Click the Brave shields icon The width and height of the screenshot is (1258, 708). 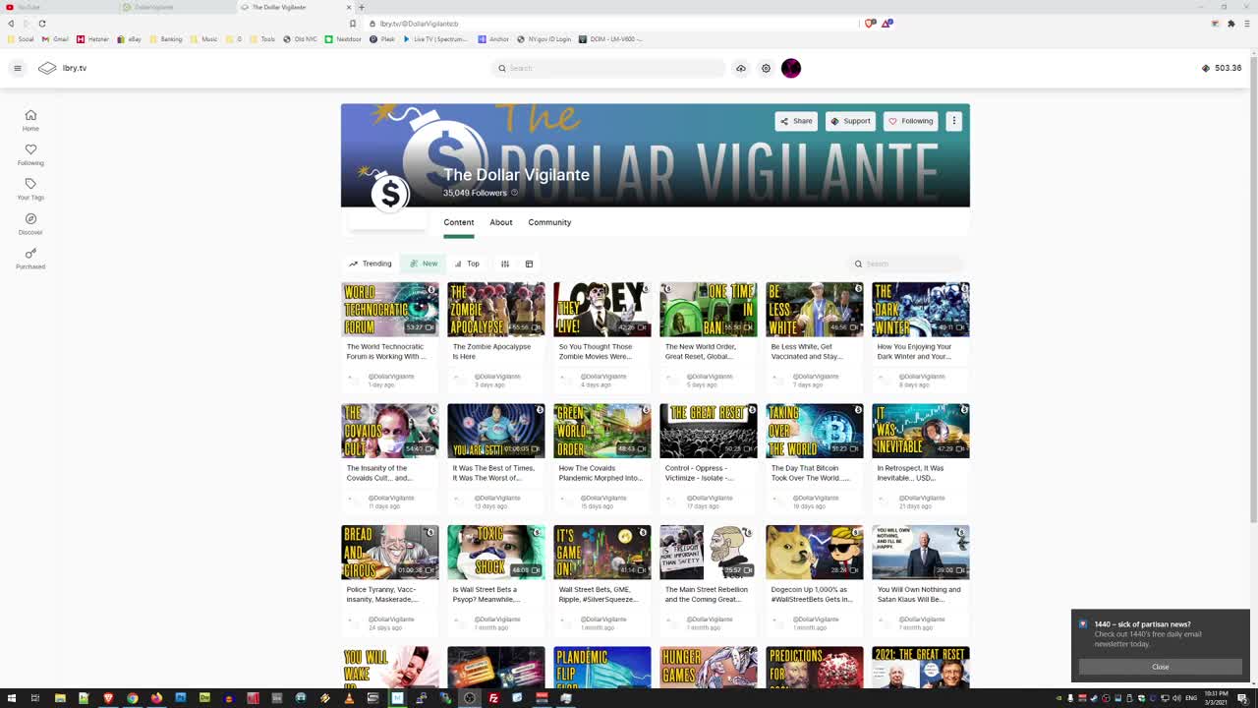point(870,23)
